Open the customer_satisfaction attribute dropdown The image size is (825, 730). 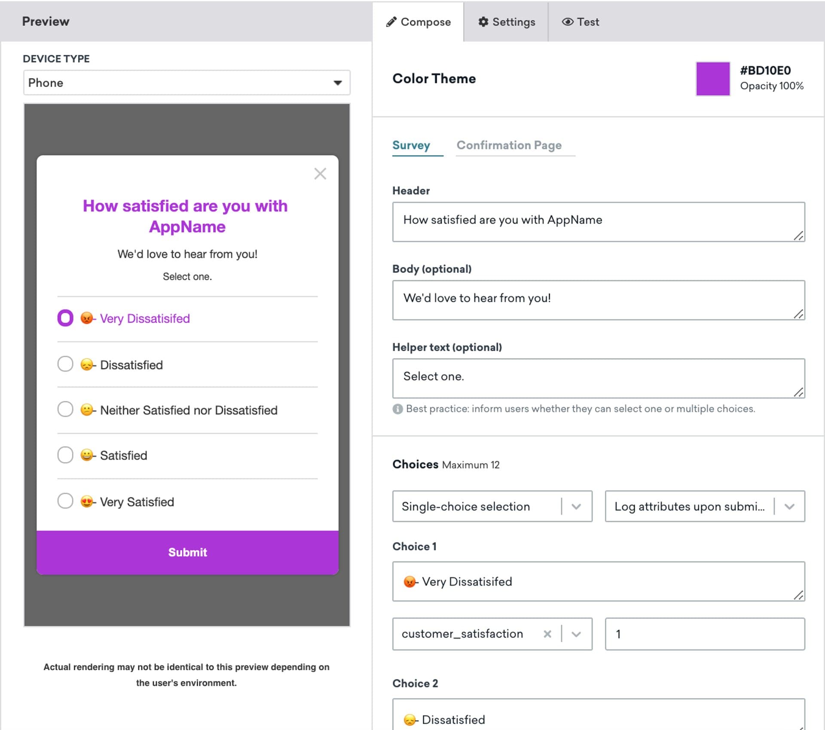click(576, 634)
